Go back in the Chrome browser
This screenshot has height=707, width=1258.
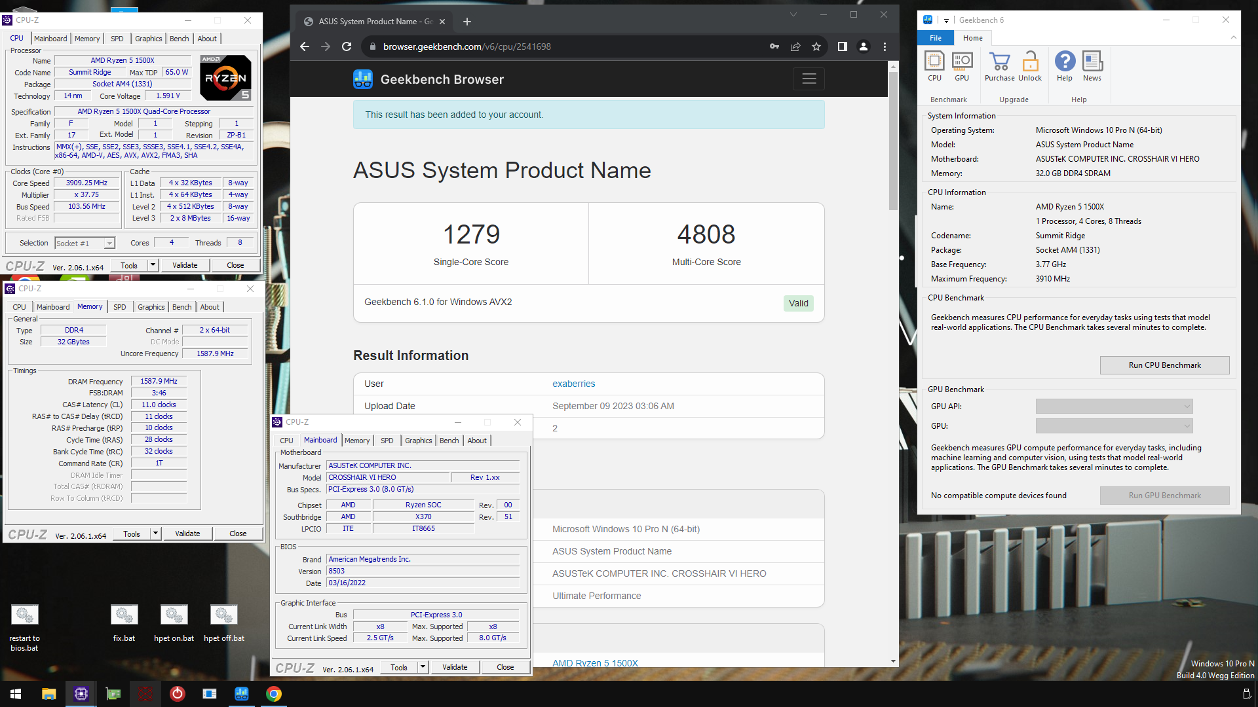pos(304,46)
